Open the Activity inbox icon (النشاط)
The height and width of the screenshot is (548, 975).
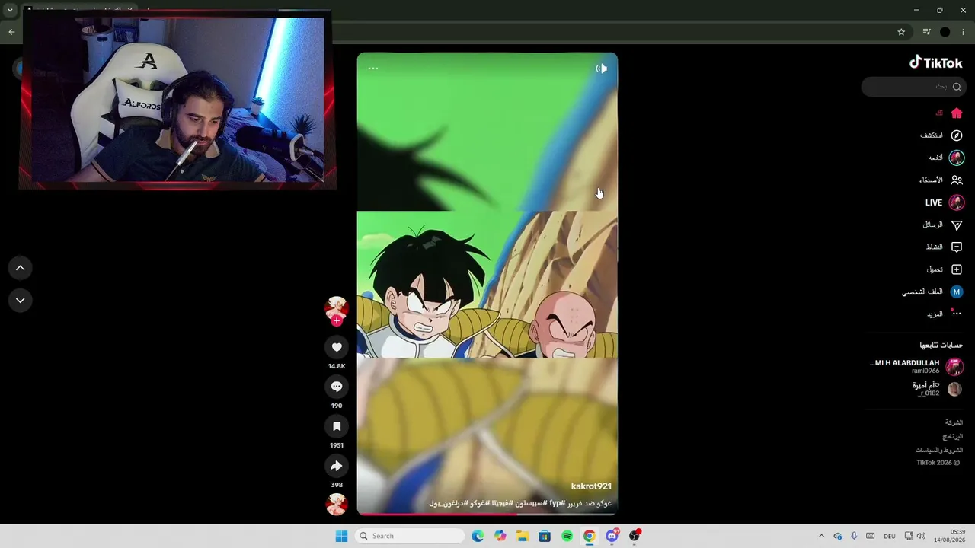(957, 247)
